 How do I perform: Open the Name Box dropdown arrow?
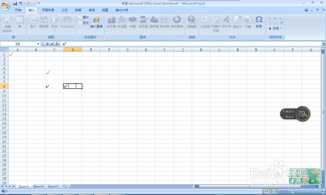pos(38,44)
